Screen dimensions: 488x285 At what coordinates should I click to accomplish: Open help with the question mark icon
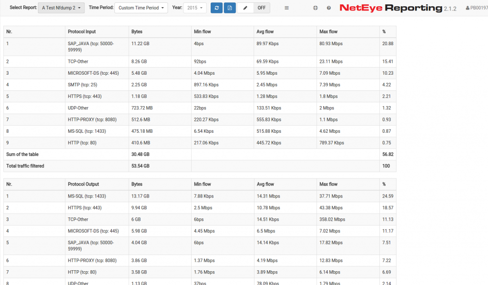[329, 8]
